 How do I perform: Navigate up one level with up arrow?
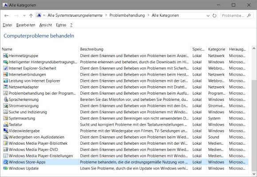31,15
